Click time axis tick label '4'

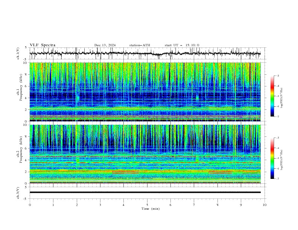[x=123, y=205]
